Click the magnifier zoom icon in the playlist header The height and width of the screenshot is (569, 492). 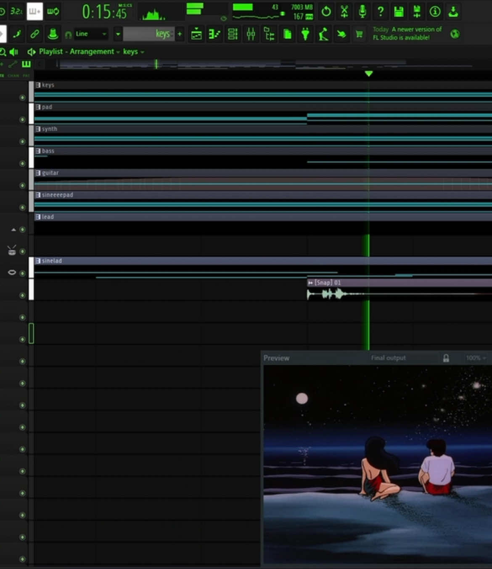coord(3,52)
